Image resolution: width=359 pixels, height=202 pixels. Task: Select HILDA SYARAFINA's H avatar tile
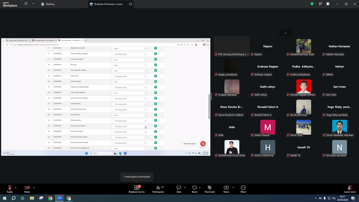pyautogui.click(x=268, y=147)
